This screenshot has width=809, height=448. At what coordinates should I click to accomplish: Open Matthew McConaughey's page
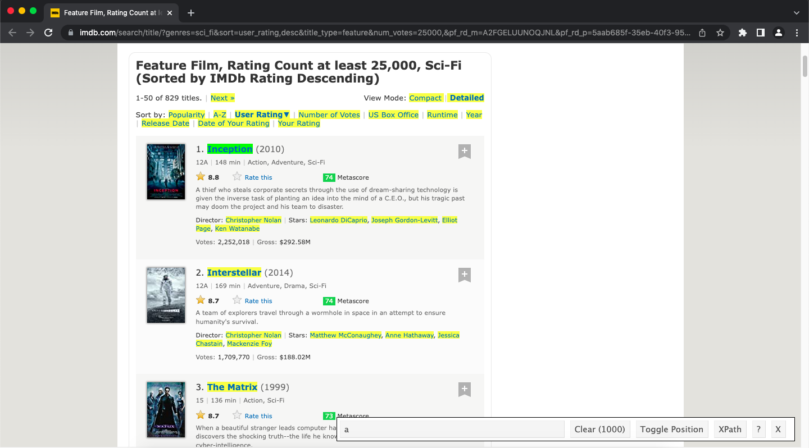pos(346,335)
